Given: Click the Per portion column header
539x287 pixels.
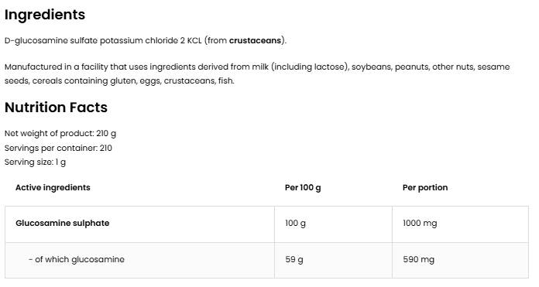Looking at the screenshot, I should 425,188.
